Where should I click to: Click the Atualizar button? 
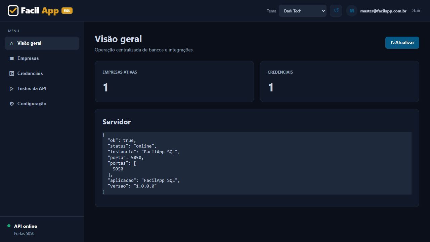(x=402, y=43)
